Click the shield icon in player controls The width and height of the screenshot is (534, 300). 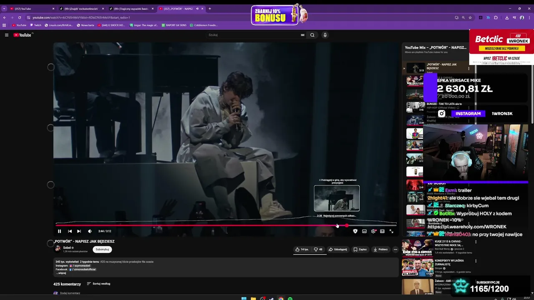(355, 231)
